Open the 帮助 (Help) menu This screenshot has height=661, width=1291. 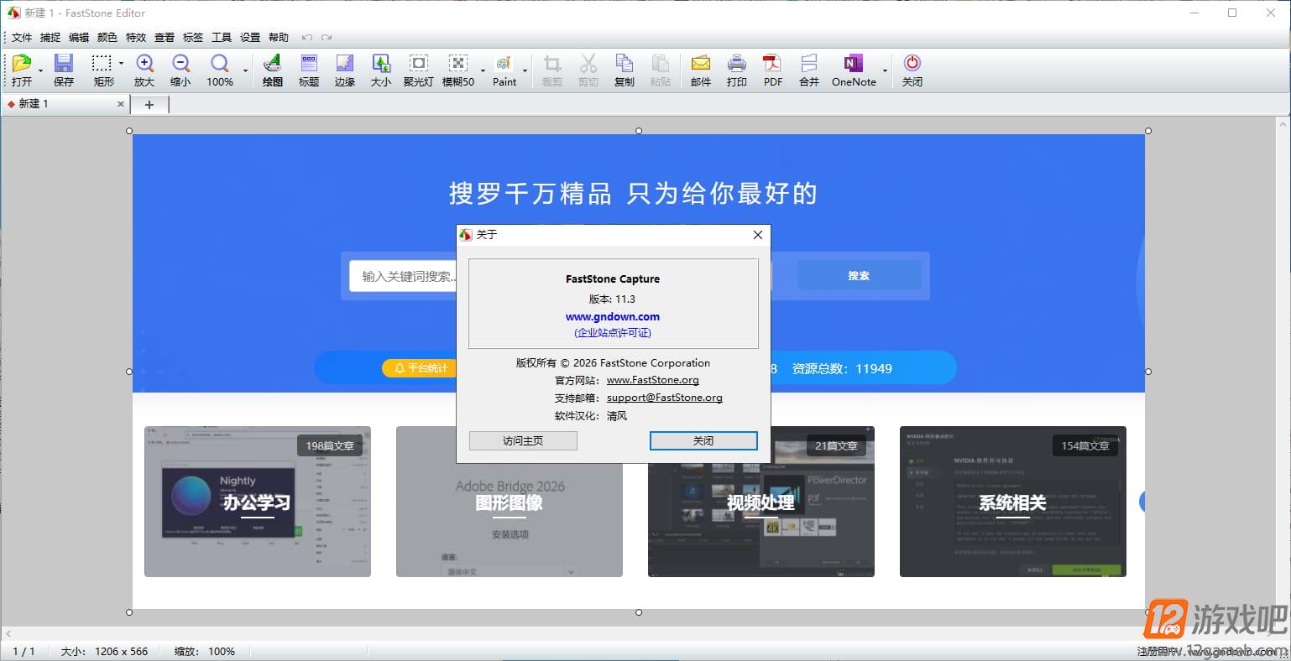(x=279, y=37)
